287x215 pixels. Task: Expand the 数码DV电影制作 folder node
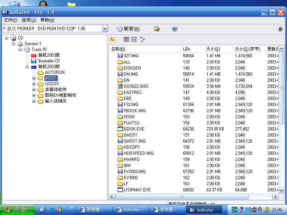[34, 95]
